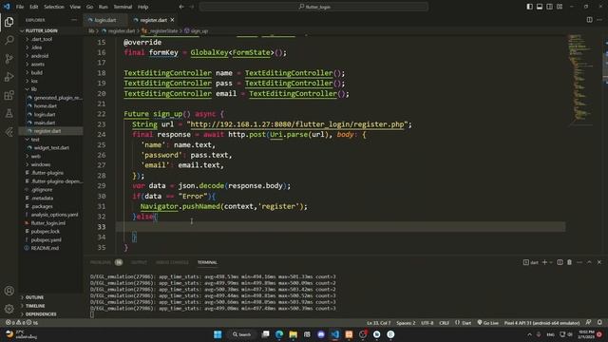
Task: Open home.dart in the explorer
Action: (46, 105)
